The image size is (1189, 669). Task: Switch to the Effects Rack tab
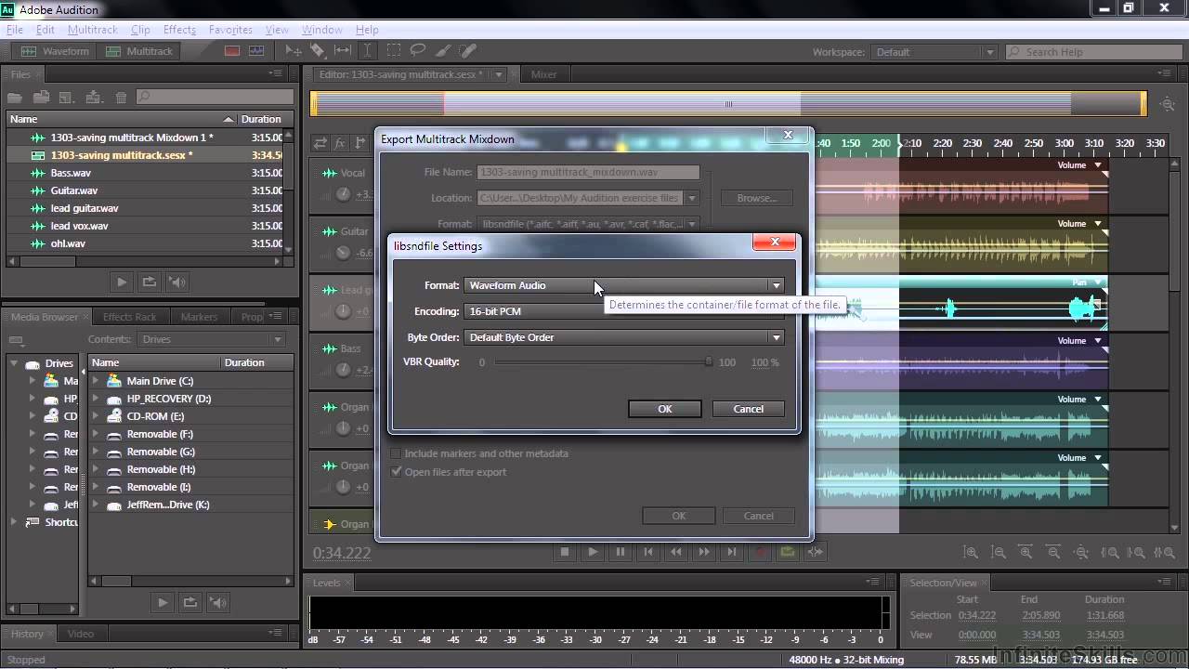tap(130, 317)
